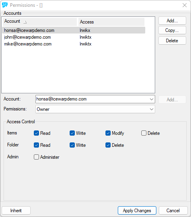Viewport: 191px width, 217px height.
Task: Select mike@icewarpdemo.com row
Action: click(74, 44)
